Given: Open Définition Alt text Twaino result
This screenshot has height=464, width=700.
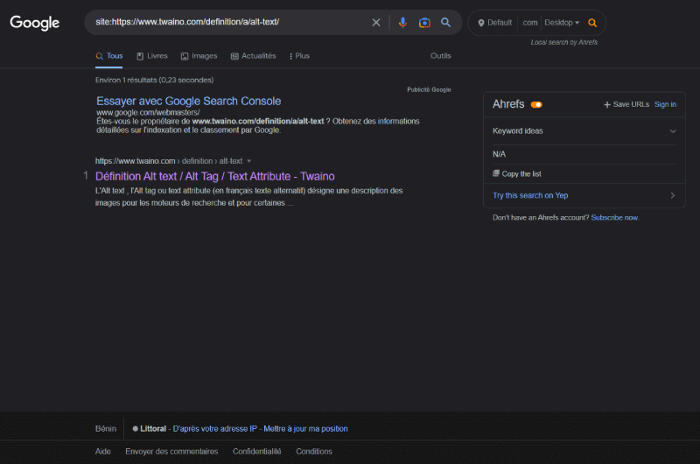Looking at the screenshot, I should [x=214, y=176].
